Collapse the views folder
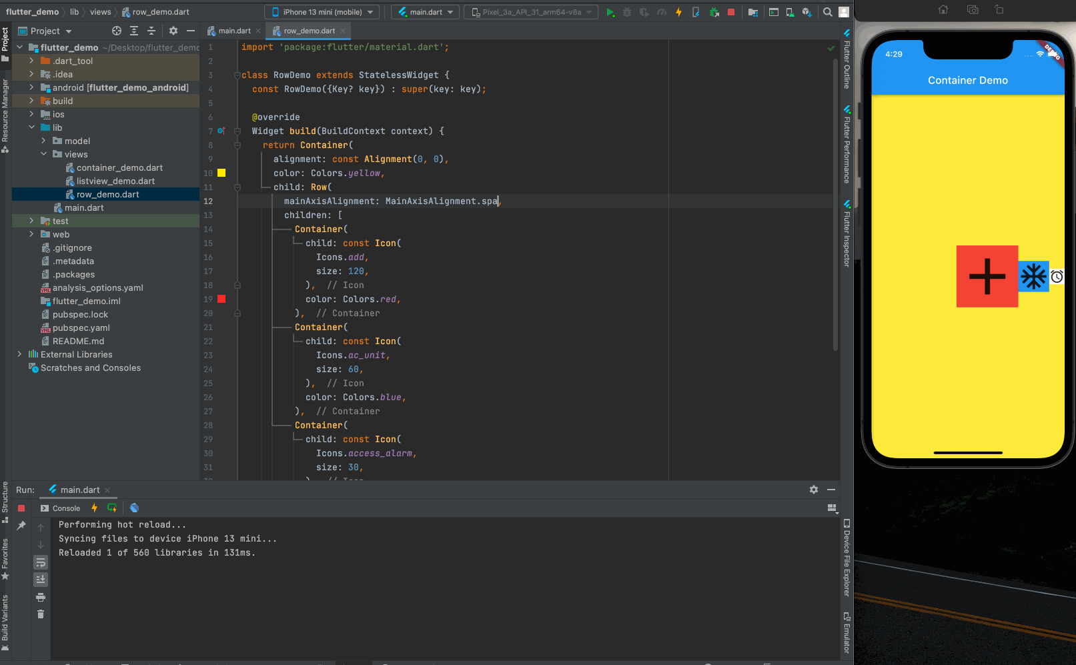This screenshot has height=665, width=1076. click(43, 154)
